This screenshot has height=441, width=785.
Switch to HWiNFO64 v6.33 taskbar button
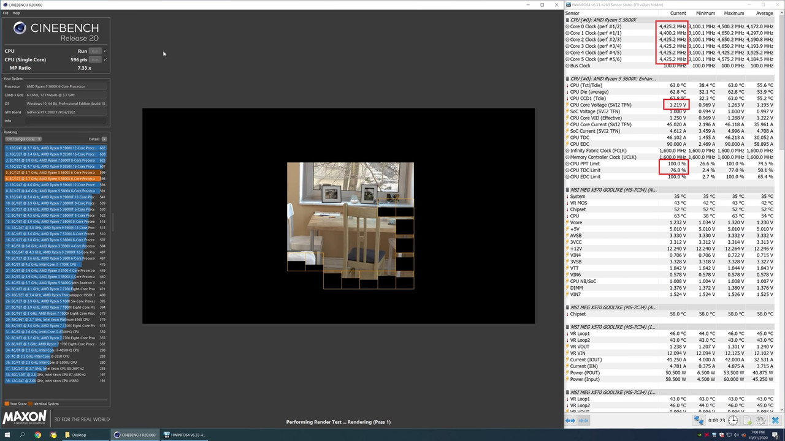185,435
